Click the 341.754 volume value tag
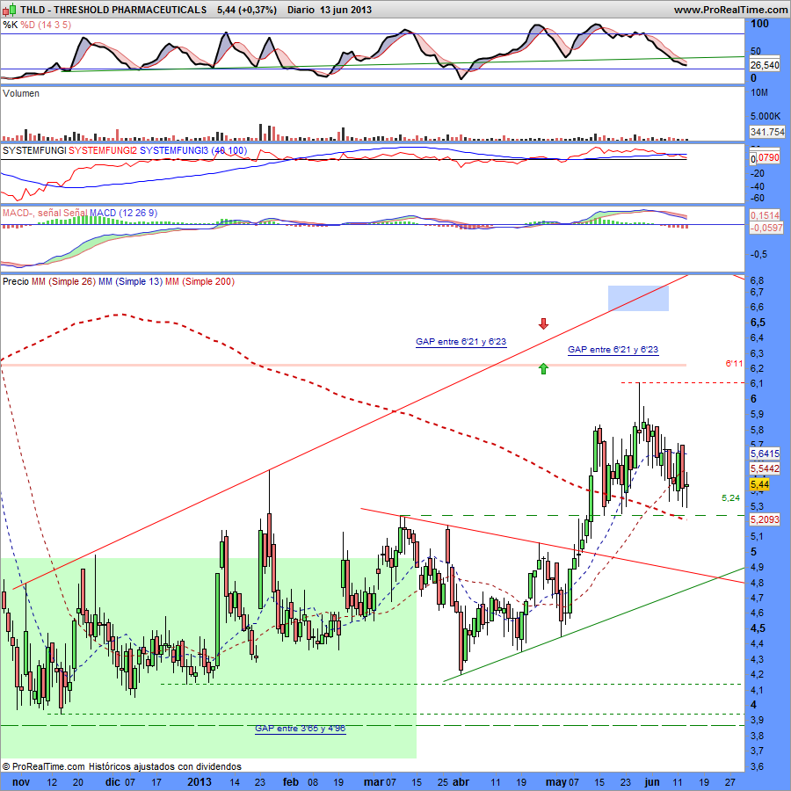The image size is (791, 791). (x=766, y=132)
